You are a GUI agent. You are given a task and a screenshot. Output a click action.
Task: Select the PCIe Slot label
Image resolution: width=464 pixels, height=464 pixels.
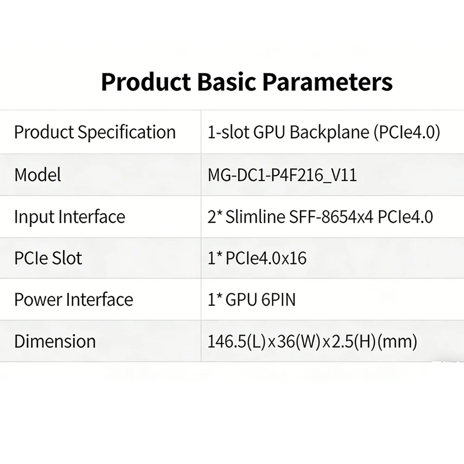coord(48,258)
